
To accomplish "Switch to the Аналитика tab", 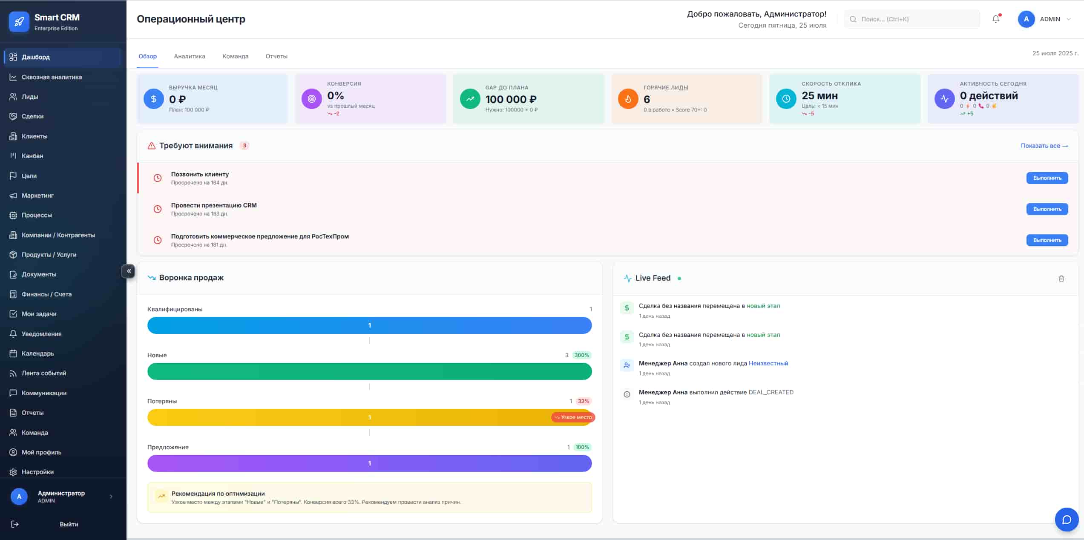I will click(189, 56).
